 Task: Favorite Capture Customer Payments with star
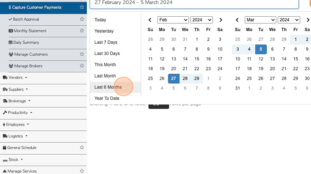pos(82,7)
